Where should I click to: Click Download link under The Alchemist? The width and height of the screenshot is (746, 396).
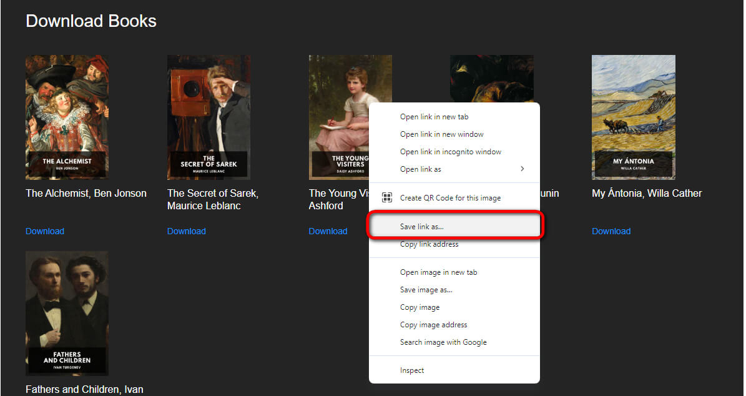pyautogui.click(x=45, y=231)
